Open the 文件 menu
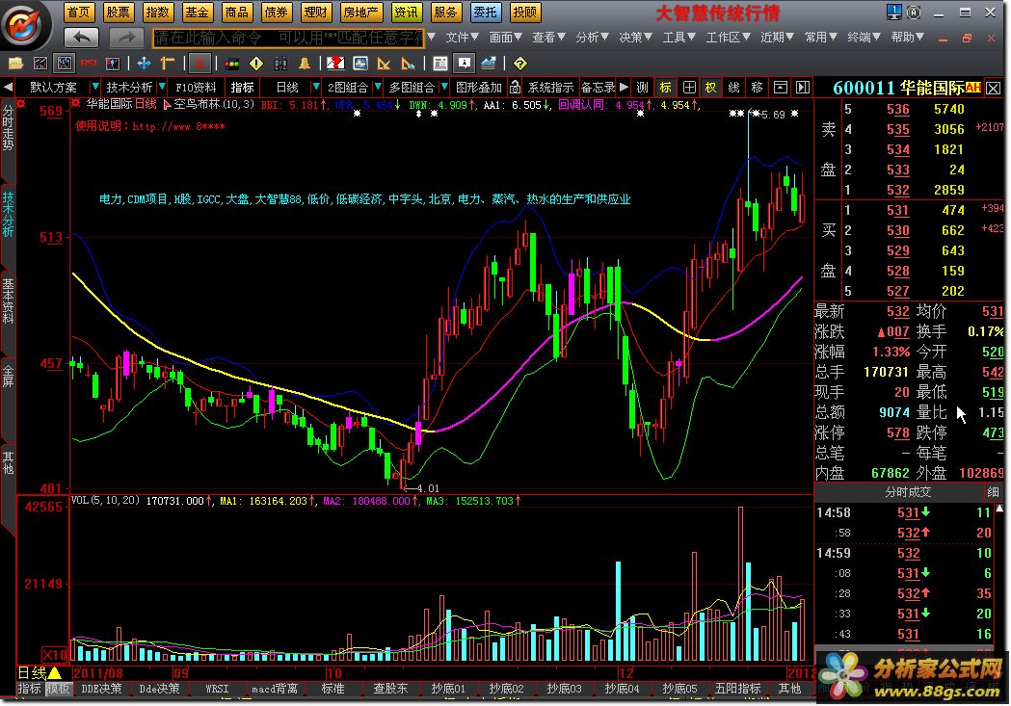 [462, 38]
